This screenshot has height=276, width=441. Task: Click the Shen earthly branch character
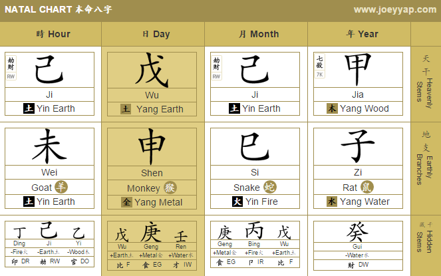click(x=152, y=146)
